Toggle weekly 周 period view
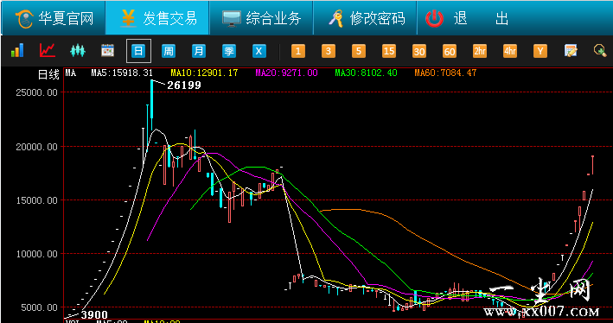Image resolution: width=613 pixels, height=323 pixels. (169, 51)
